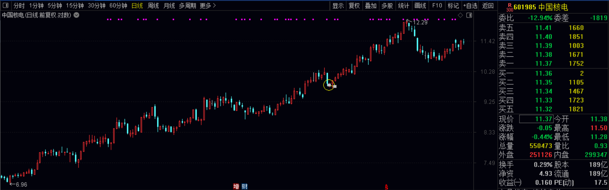Open the 画线 drawing tools

[x=420, y=6]
